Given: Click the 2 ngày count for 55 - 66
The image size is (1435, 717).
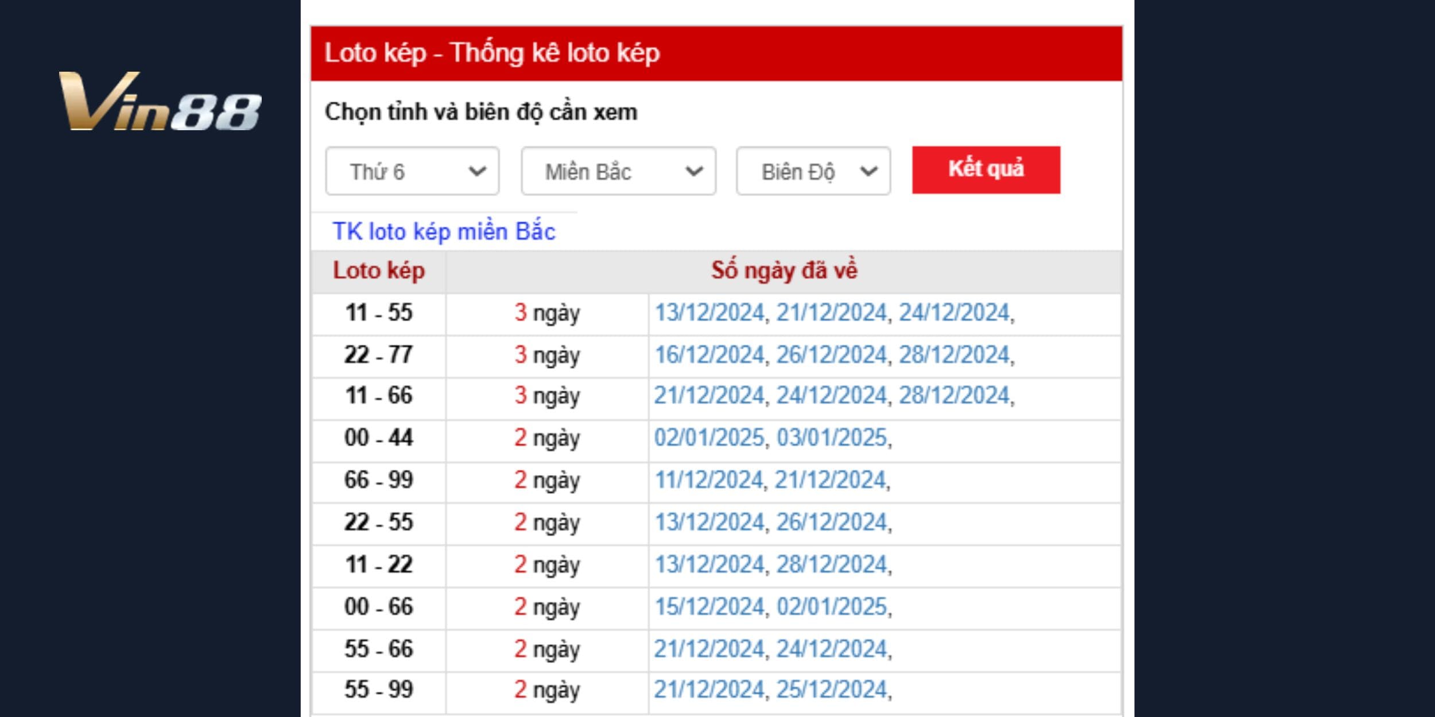Looking at the screenshot, I should [547, 649].
